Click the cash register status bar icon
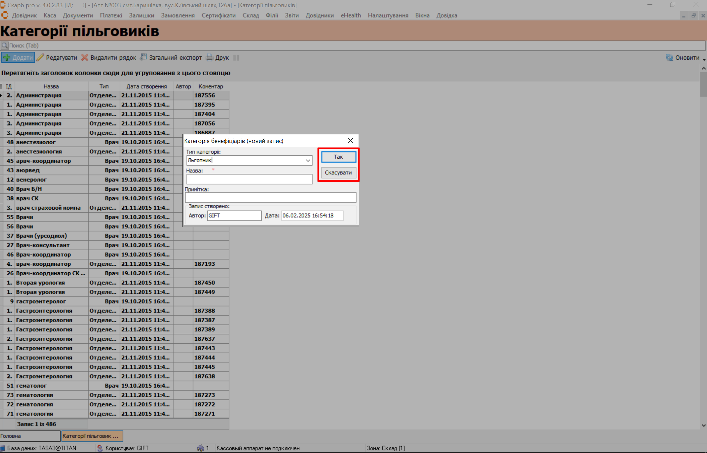Viewport: 707px width, 453px height. pyautogui.click(x=200, y=448)
